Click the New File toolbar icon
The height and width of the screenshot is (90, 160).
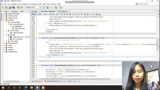tap(3, 7)
